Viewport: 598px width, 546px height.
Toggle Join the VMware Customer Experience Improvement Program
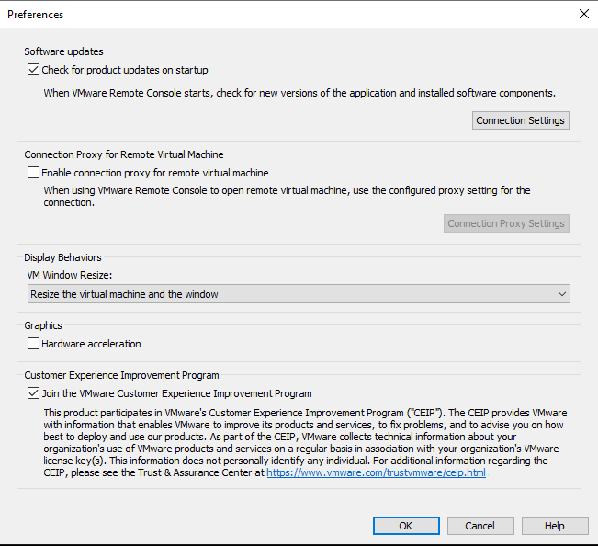(33, 393)
